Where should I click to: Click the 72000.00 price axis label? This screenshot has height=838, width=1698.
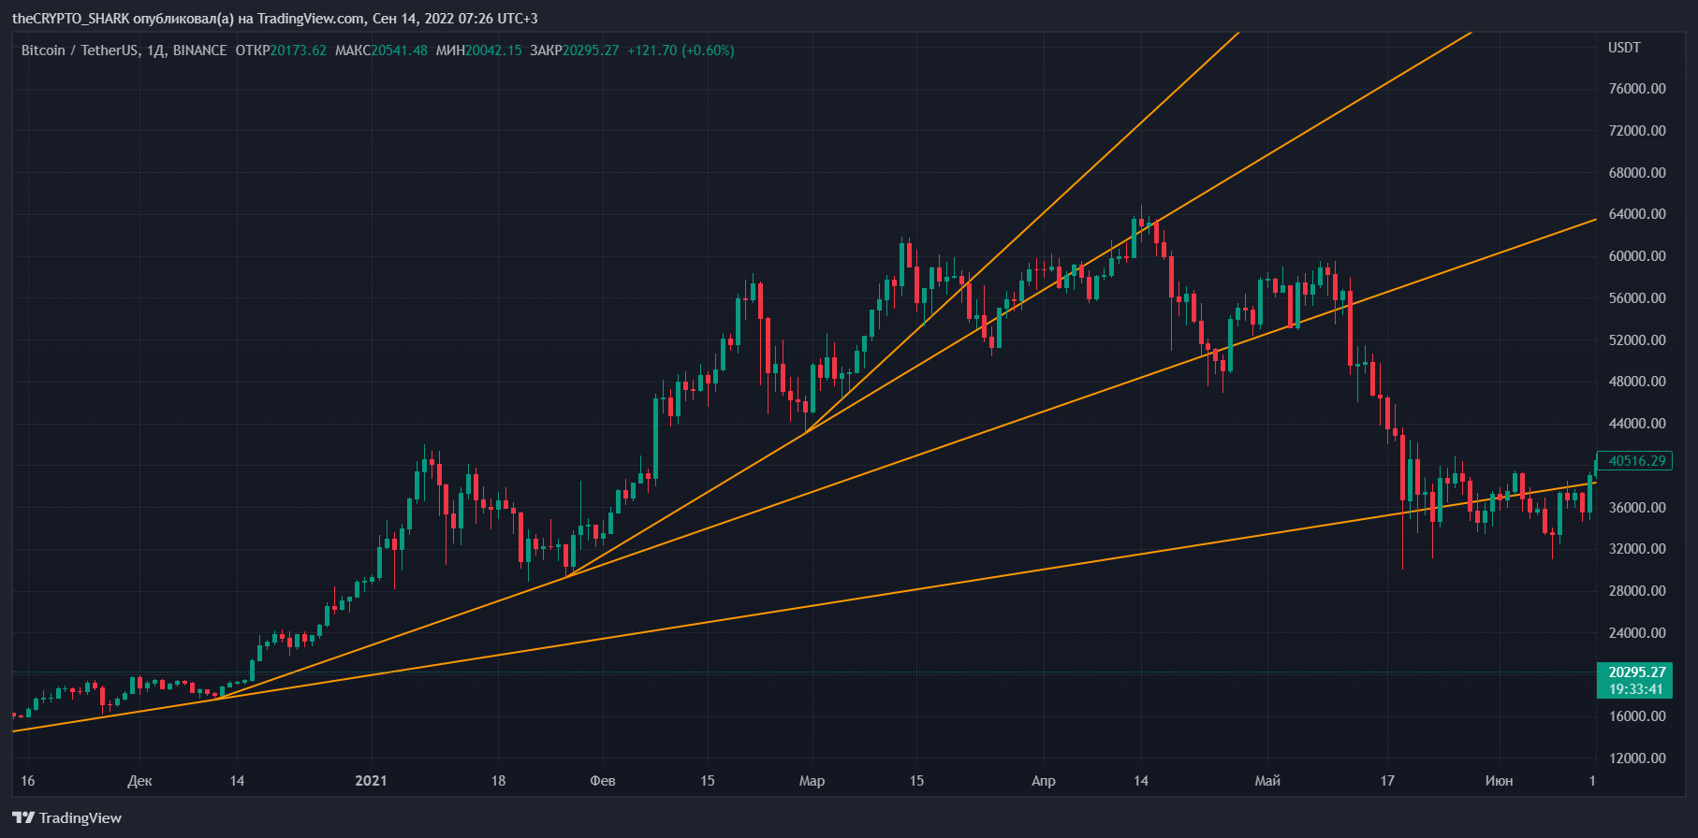(1637, 131)
